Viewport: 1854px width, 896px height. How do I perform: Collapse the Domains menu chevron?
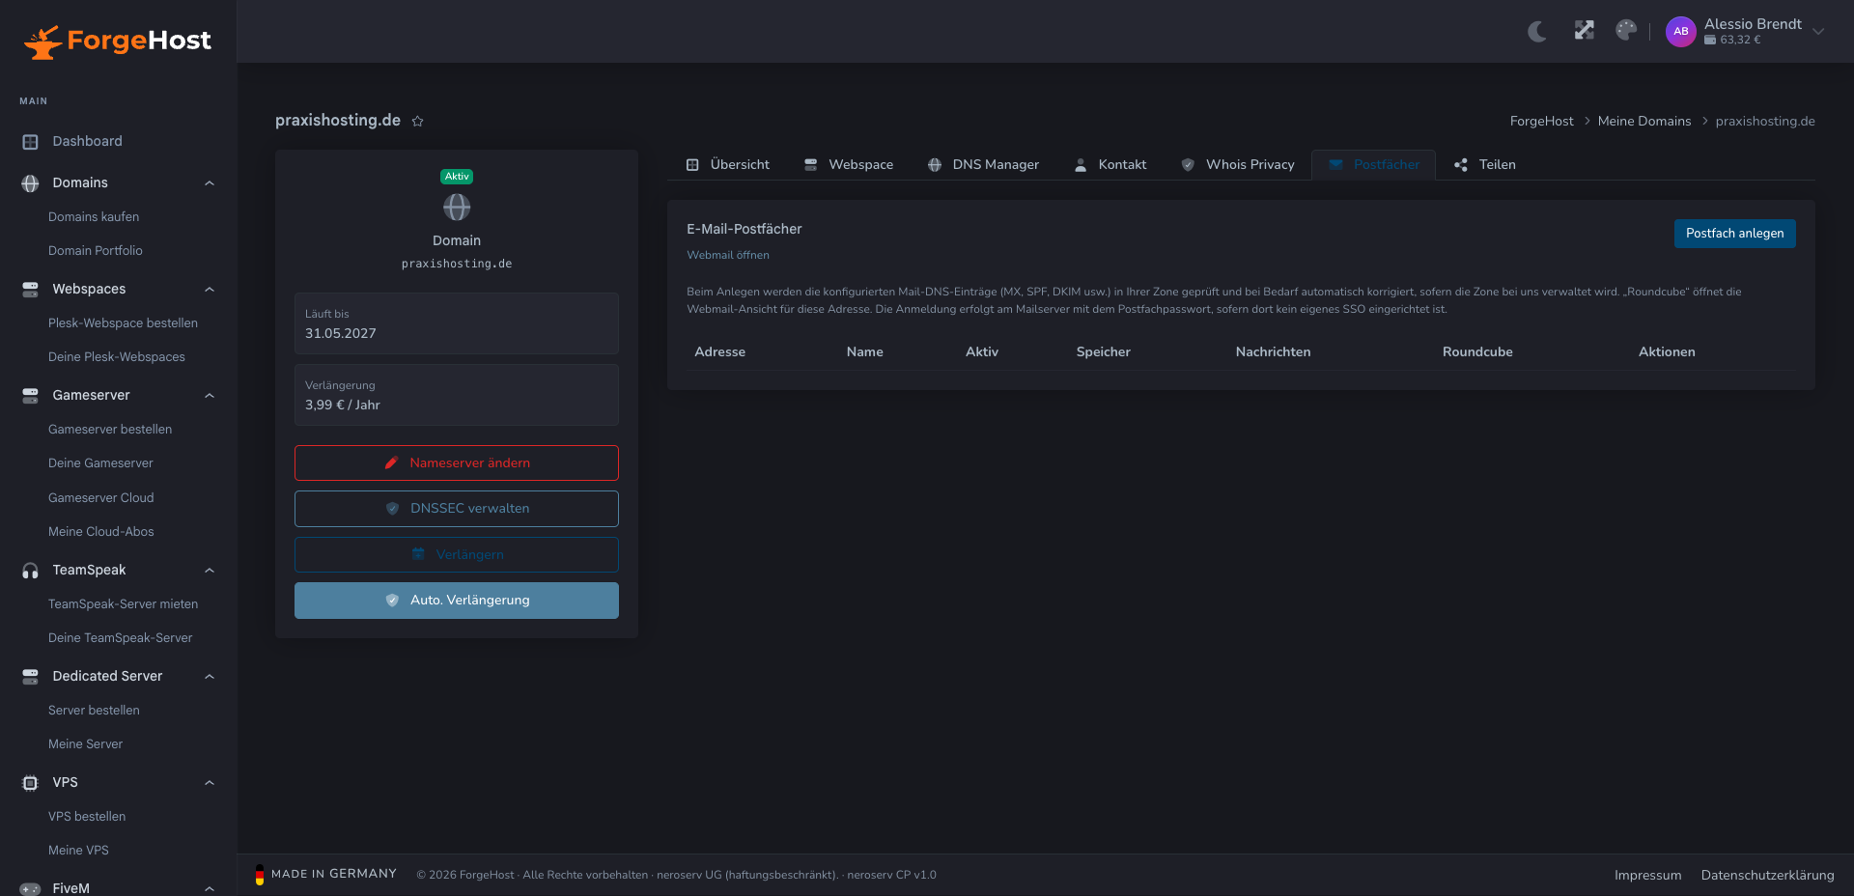click(x=210, y=183)
